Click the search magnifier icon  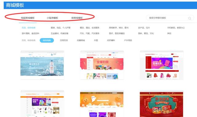tap(190, 18)
